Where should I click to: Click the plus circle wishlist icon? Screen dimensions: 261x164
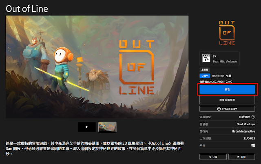(219, 109)
